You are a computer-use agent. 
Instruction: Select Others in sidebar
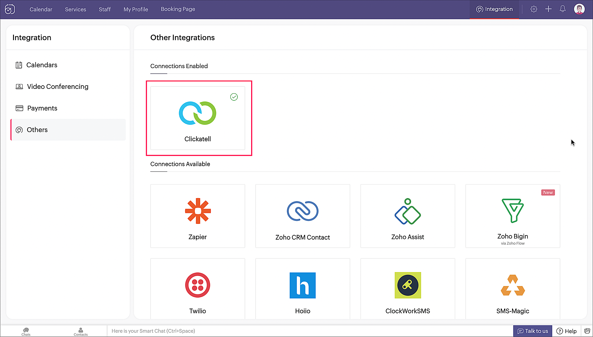[68, 130]
